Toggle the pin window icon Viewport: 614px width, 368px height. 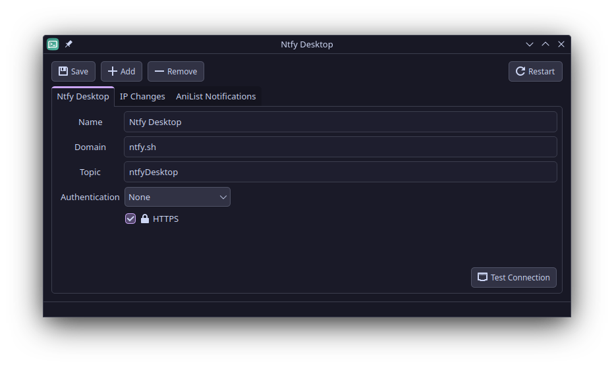[x=69, y=44]
